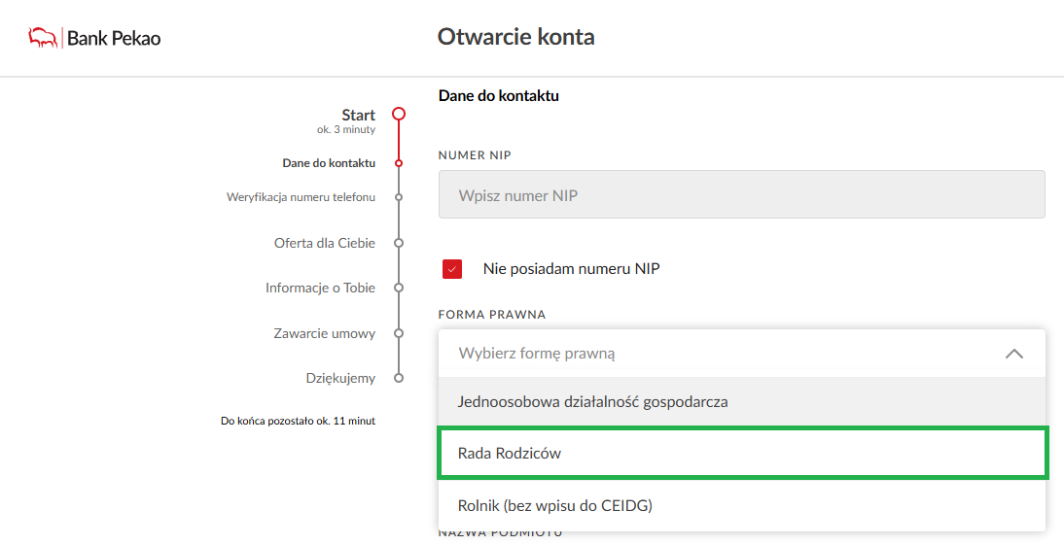The width and height of the screenshot is (1064, 545).
Task: Click the small red Dane do kontaktu dot
Action: coord(398,163)
